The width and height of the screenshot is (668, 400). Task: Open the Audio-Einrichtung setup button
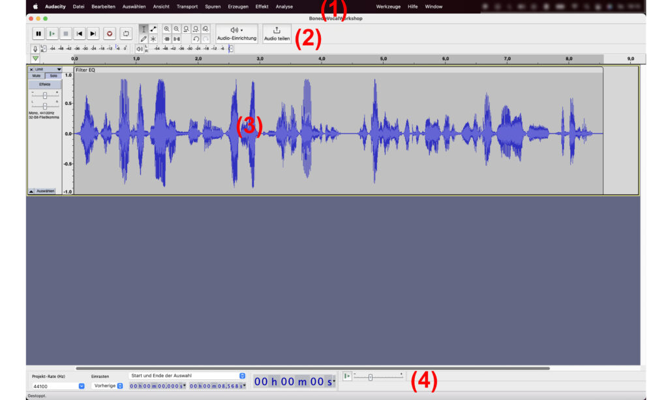[237, 34]
